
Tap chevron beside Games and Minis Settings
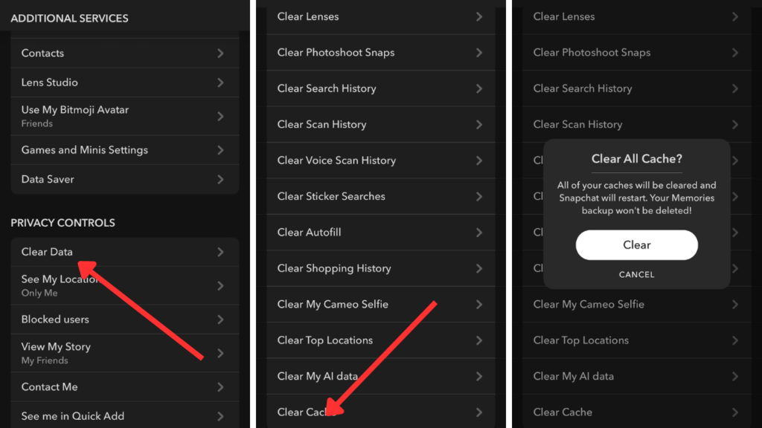220,150
